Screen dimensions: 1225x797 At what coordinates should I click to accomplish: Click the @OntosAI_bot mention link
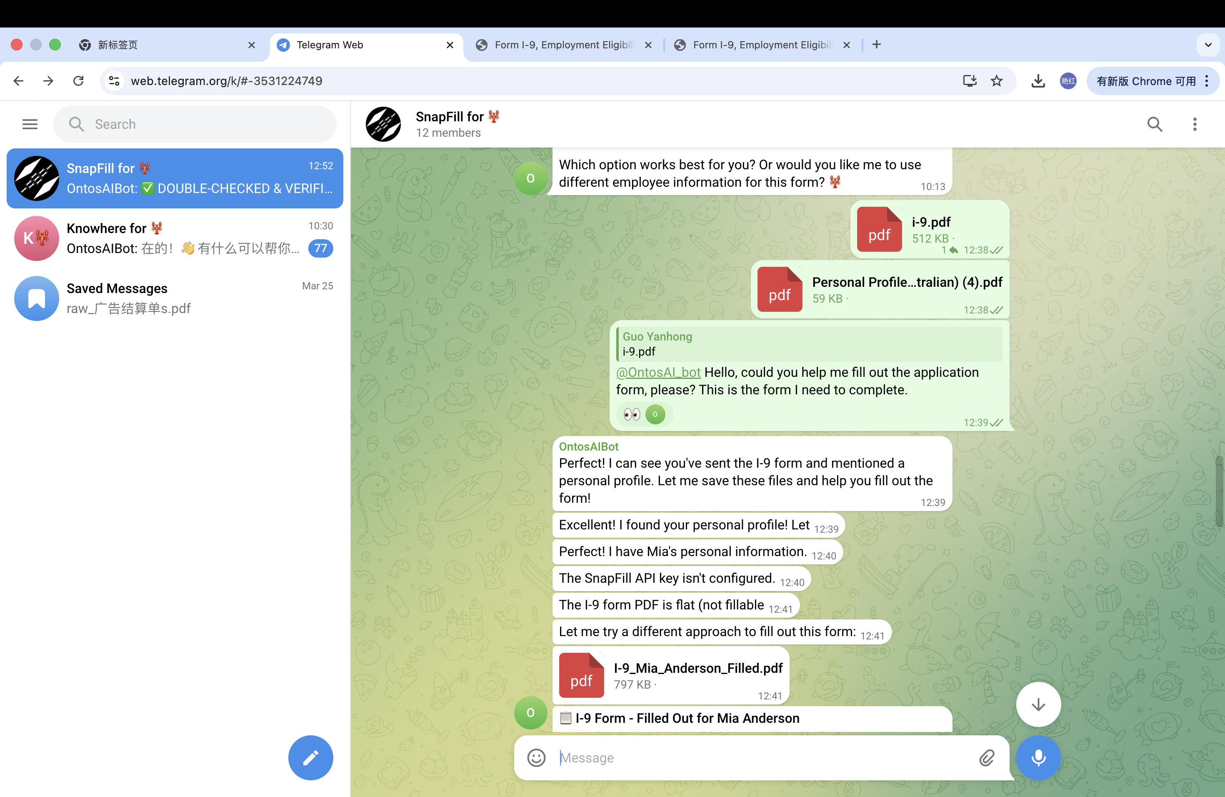[658, 372]
